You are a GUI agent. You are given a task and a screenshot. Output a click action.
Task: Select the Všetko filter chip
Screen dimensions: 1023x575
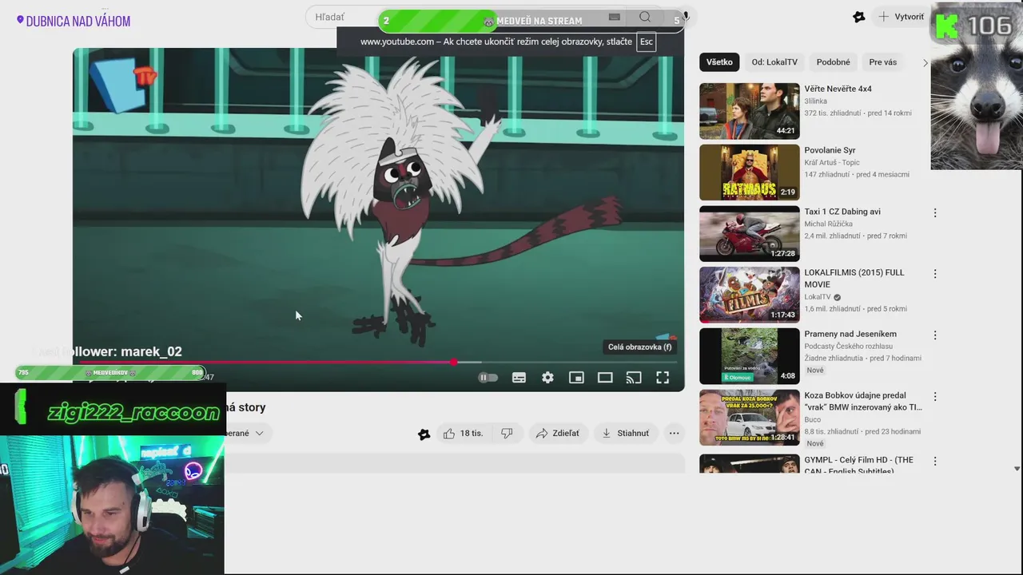coord(719,62)
